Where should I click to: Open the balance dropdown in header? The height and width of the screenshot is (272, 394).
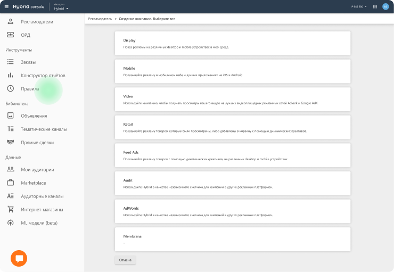[x=359, y=6]
